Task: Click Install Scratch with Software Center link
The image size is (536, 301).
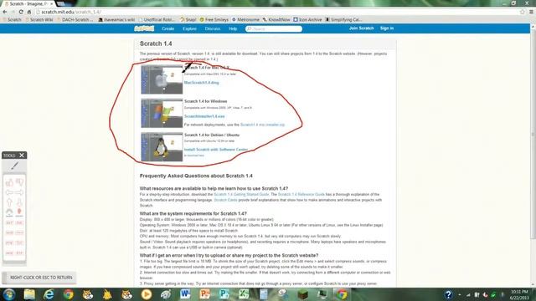Action: [x=216, y=150]
